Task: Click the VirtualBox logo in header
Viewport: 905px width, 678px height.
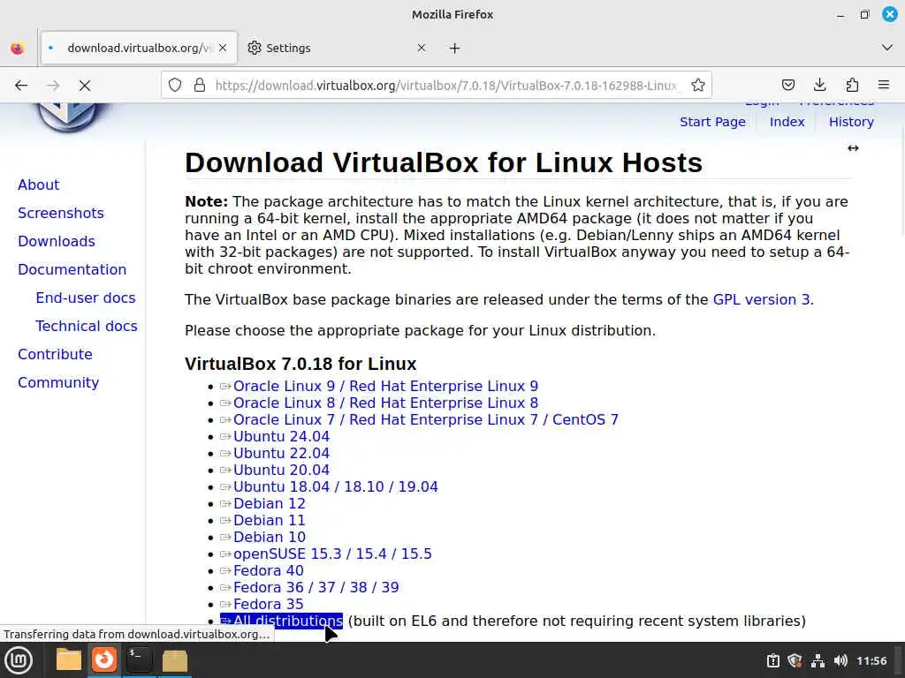Action: (68, 117)
